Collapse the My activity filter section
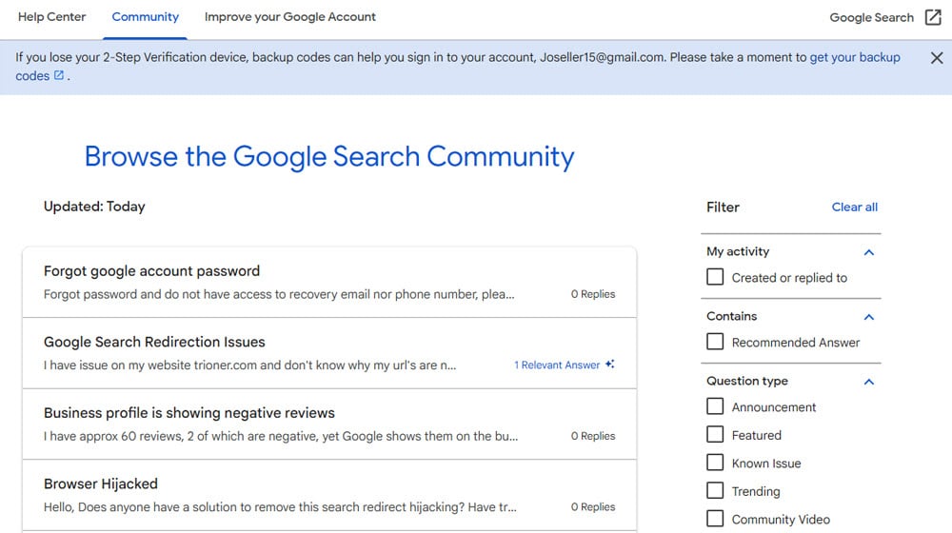This screenshot has height=533, width=952. [x=868, y=252]
